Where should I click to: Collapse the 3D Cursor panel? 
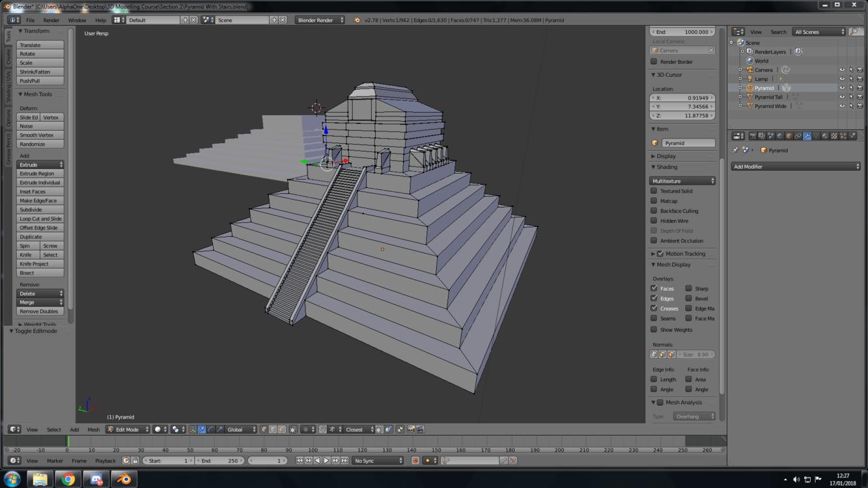pyautogui.click(x=653, y=75)
